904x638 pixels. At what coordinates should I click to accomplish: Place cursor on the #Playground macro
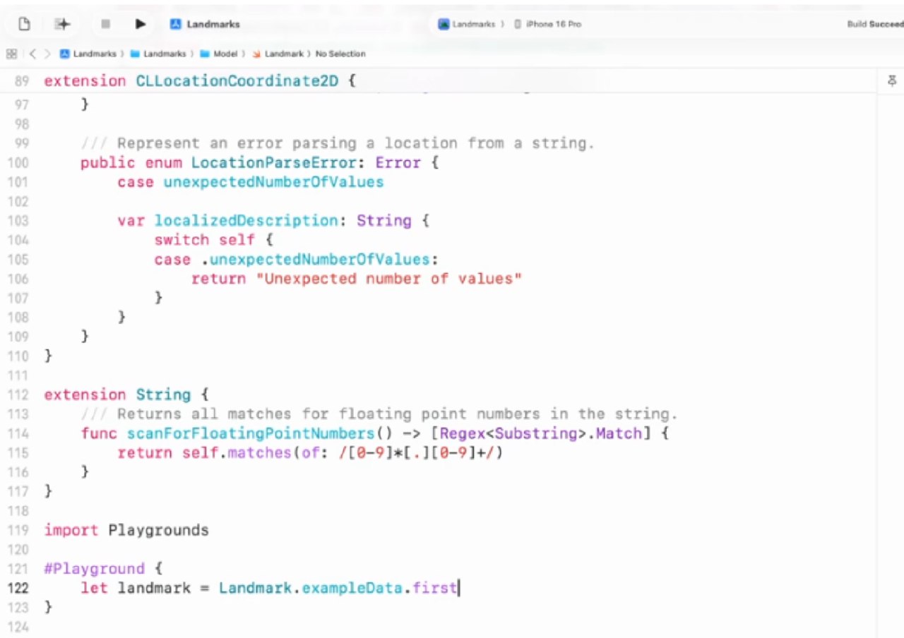94,569
